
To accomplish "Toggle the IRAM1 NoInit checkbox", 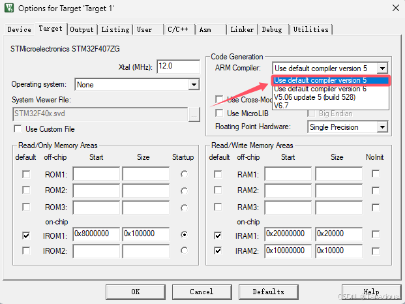I will point(376,234).
